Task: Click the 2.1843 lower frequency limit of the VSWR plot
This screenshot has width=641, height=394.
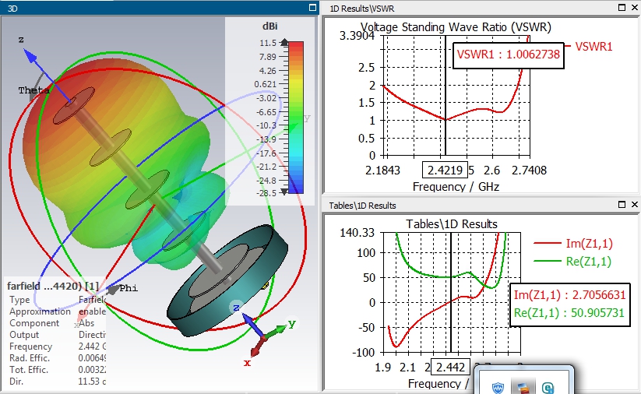Action: 382,170
